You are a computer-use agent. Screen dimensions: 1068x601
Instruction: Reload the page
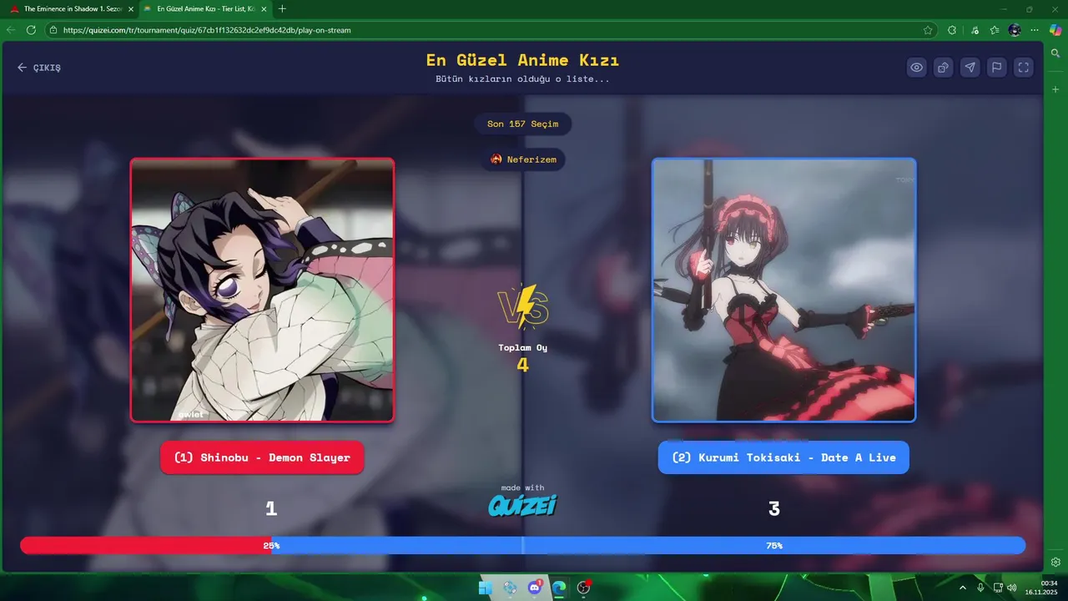coord(31,30)
